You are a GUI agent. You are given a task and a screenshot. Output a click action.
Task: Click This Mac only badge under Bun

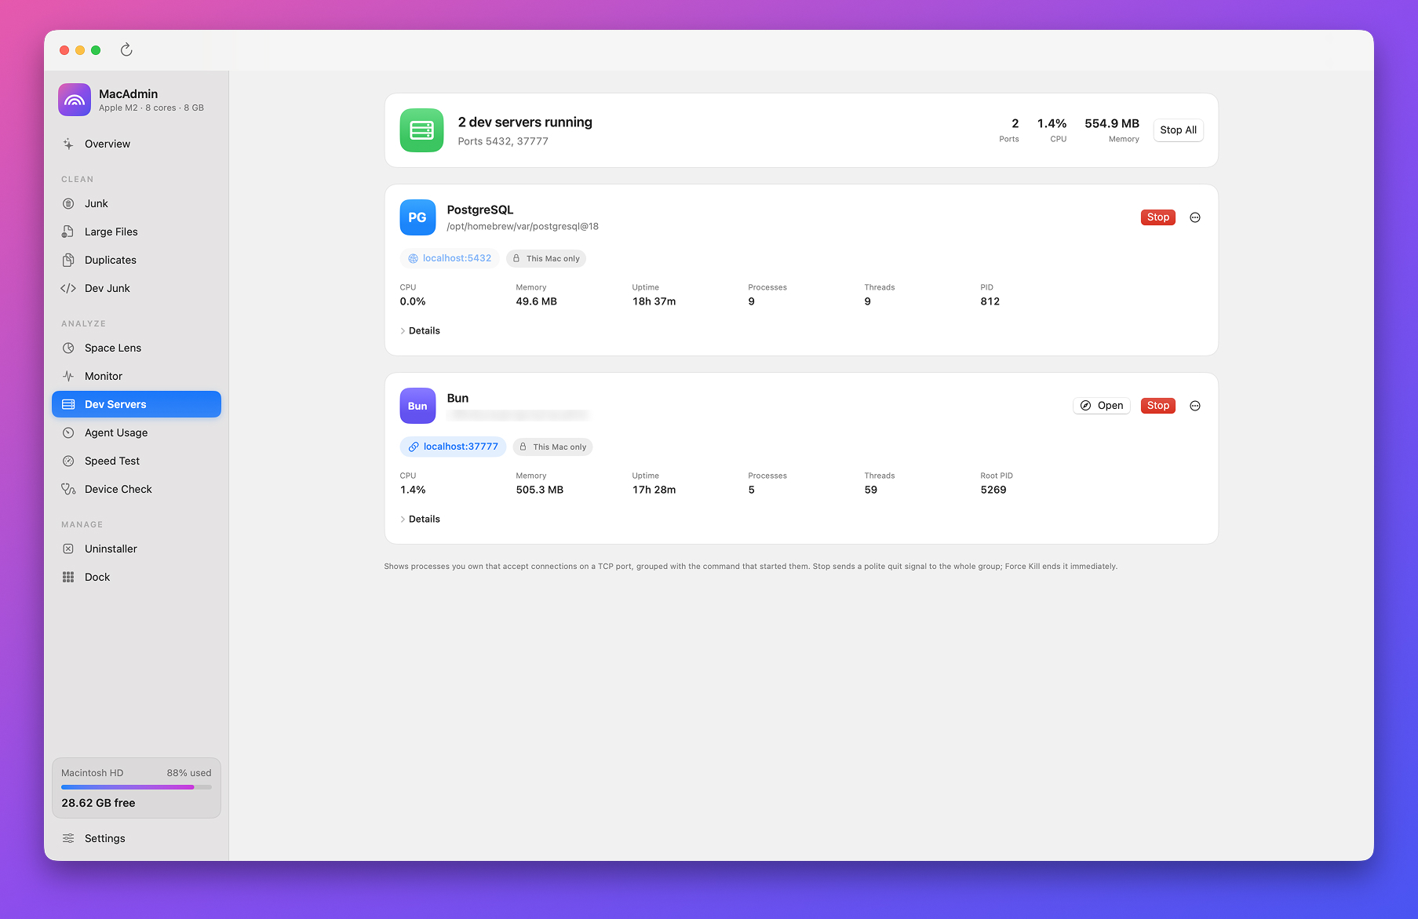[x=552, y=447]
